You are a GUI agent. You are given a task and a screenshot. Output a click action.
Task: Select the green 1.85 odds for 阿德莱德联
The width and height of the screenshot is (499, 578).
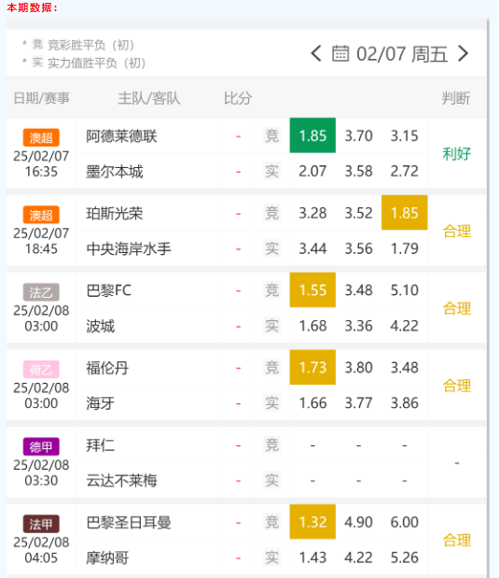point(312,135)
